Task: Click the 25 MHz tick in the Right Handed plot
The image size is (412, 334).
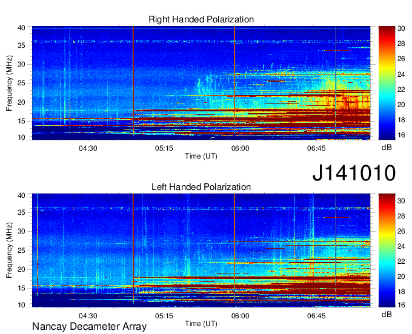Action: [x=21, y=83]
